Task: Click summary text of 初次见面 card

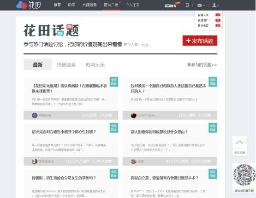Action: (69, 147)
